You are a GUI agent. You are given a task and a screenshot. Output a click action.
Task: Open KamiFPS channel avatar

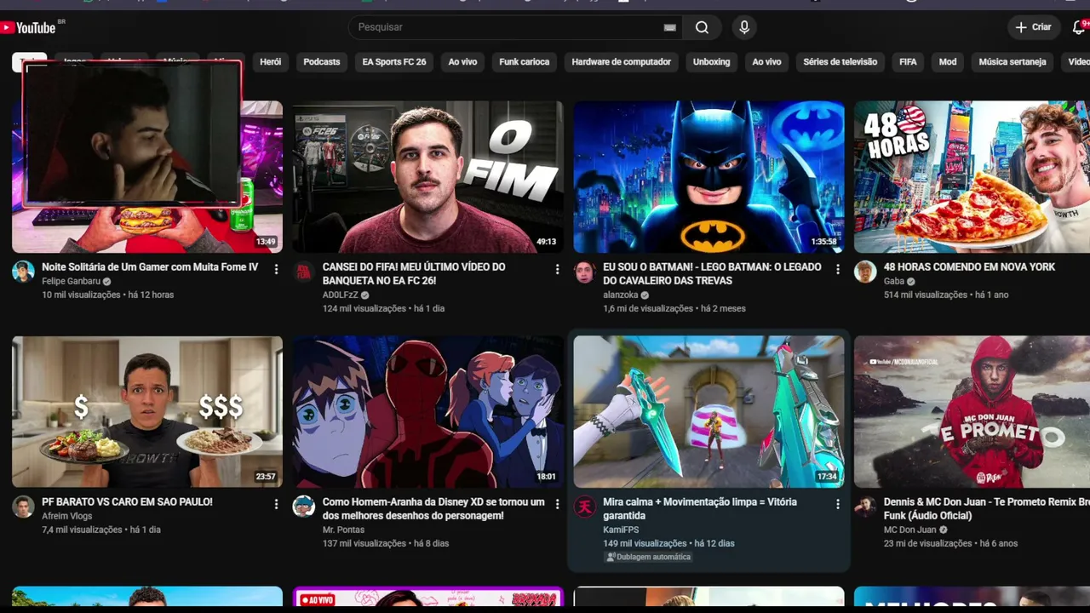pos(584,507)
